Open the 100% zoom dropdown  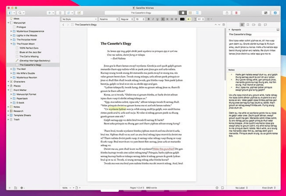click(x=67, y=188)
